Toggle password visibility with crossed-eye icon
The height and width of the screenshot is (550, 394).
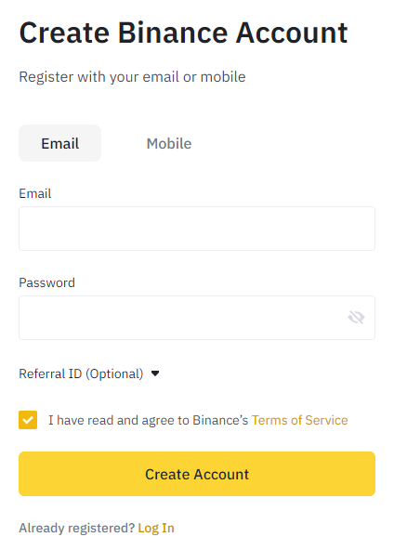[x=356, y=318]
